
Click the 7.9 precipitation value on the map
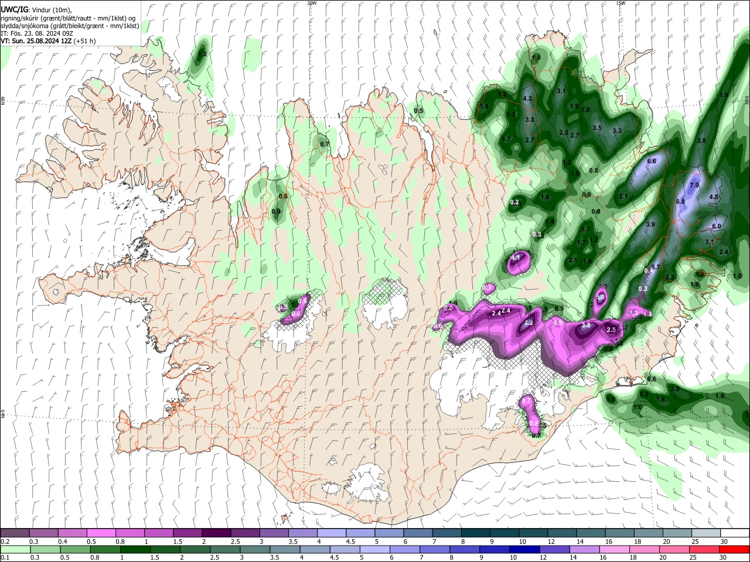pos(694,185)
